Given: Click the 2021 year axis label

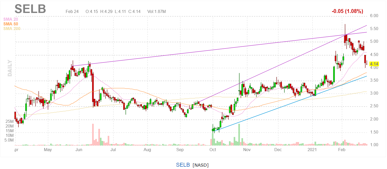Looking at the screenshot, I should 313,150.
